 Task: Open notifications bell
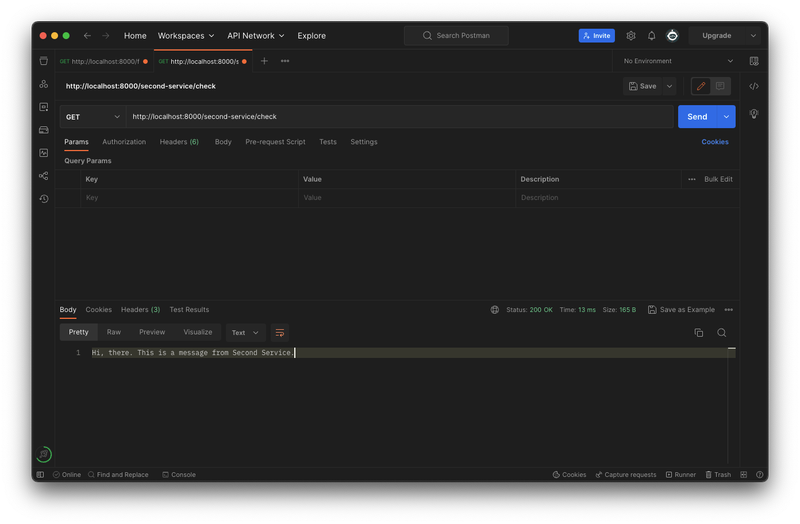(652, 36)
